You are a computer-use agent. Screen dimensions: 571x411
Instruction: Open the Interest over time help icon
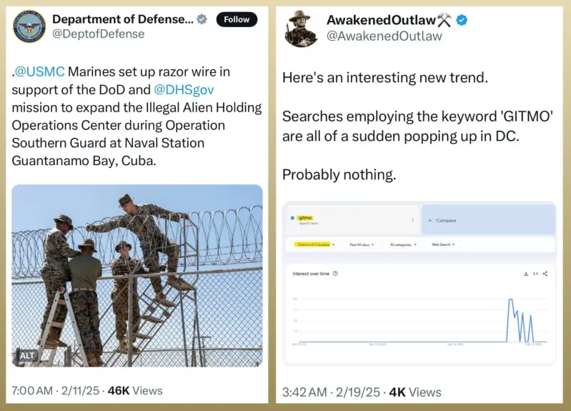point(335,273)
